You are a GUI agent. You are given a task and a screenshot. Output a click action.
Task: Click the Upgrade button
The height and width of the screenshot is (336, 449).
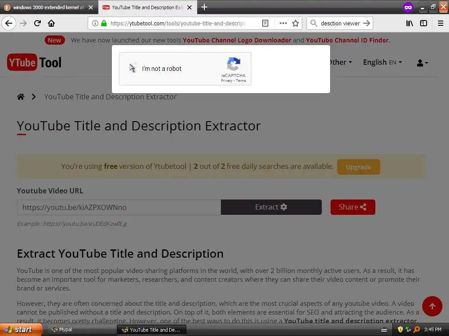[x=359, y=167]
